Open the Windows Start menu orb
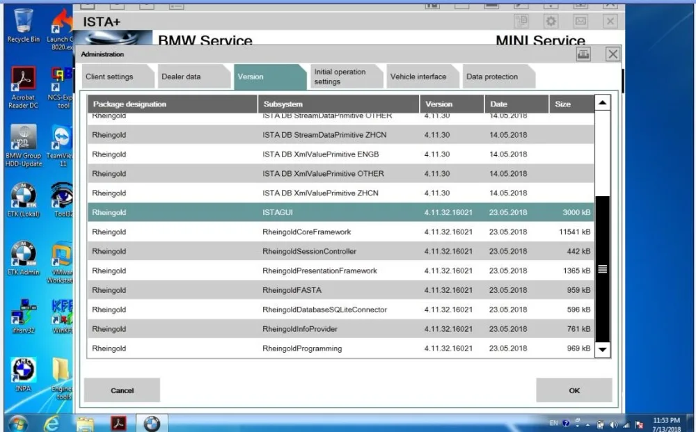 coord(18,424)
